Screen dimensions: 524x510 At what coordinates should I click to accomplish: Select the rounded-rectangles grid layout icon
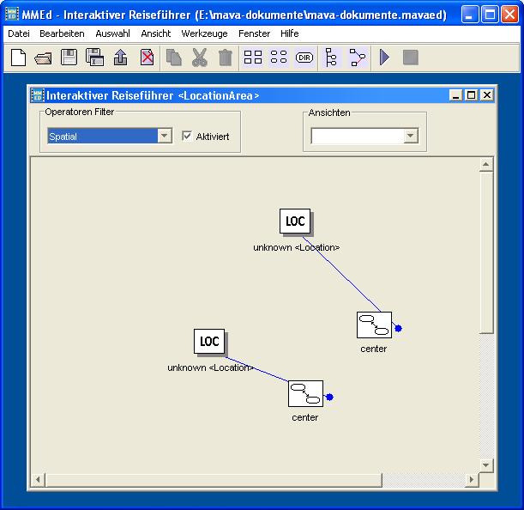click(x=279, y=58)
